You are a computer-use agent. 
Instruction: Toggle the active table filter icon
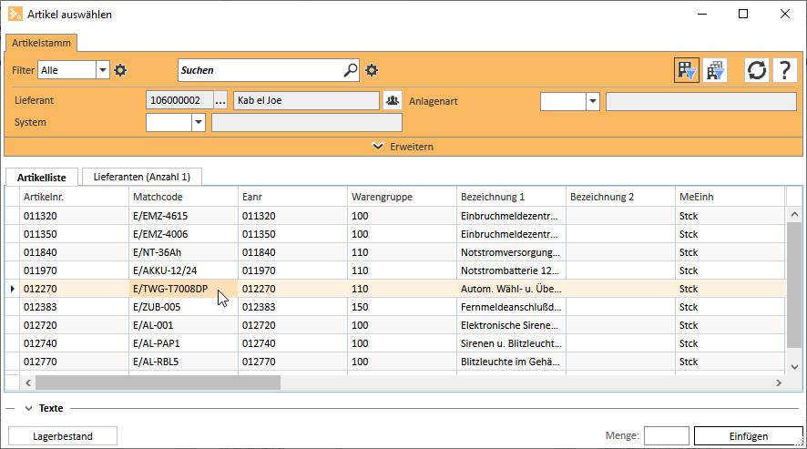click(x=687, y=70)
